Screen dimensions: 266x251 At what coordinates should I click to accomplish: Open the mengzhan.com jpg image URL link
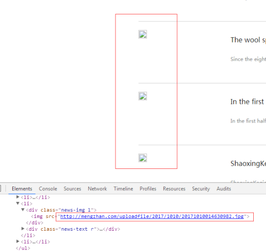click(152, 216)
